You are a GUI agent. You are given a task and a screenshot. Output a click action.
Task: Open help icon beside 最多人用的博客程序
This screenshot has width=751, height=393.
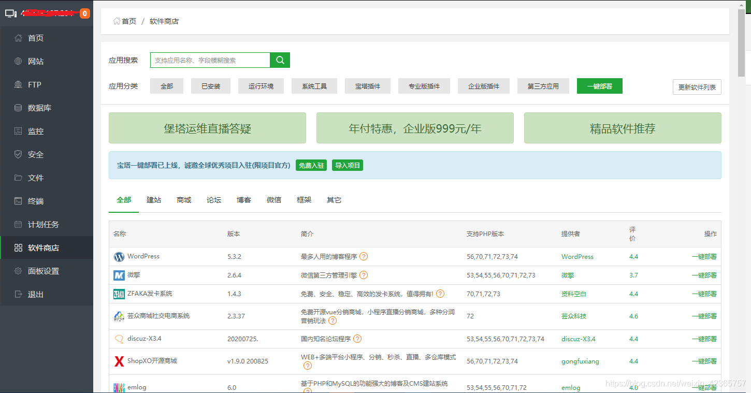click(x=364, y=256)
